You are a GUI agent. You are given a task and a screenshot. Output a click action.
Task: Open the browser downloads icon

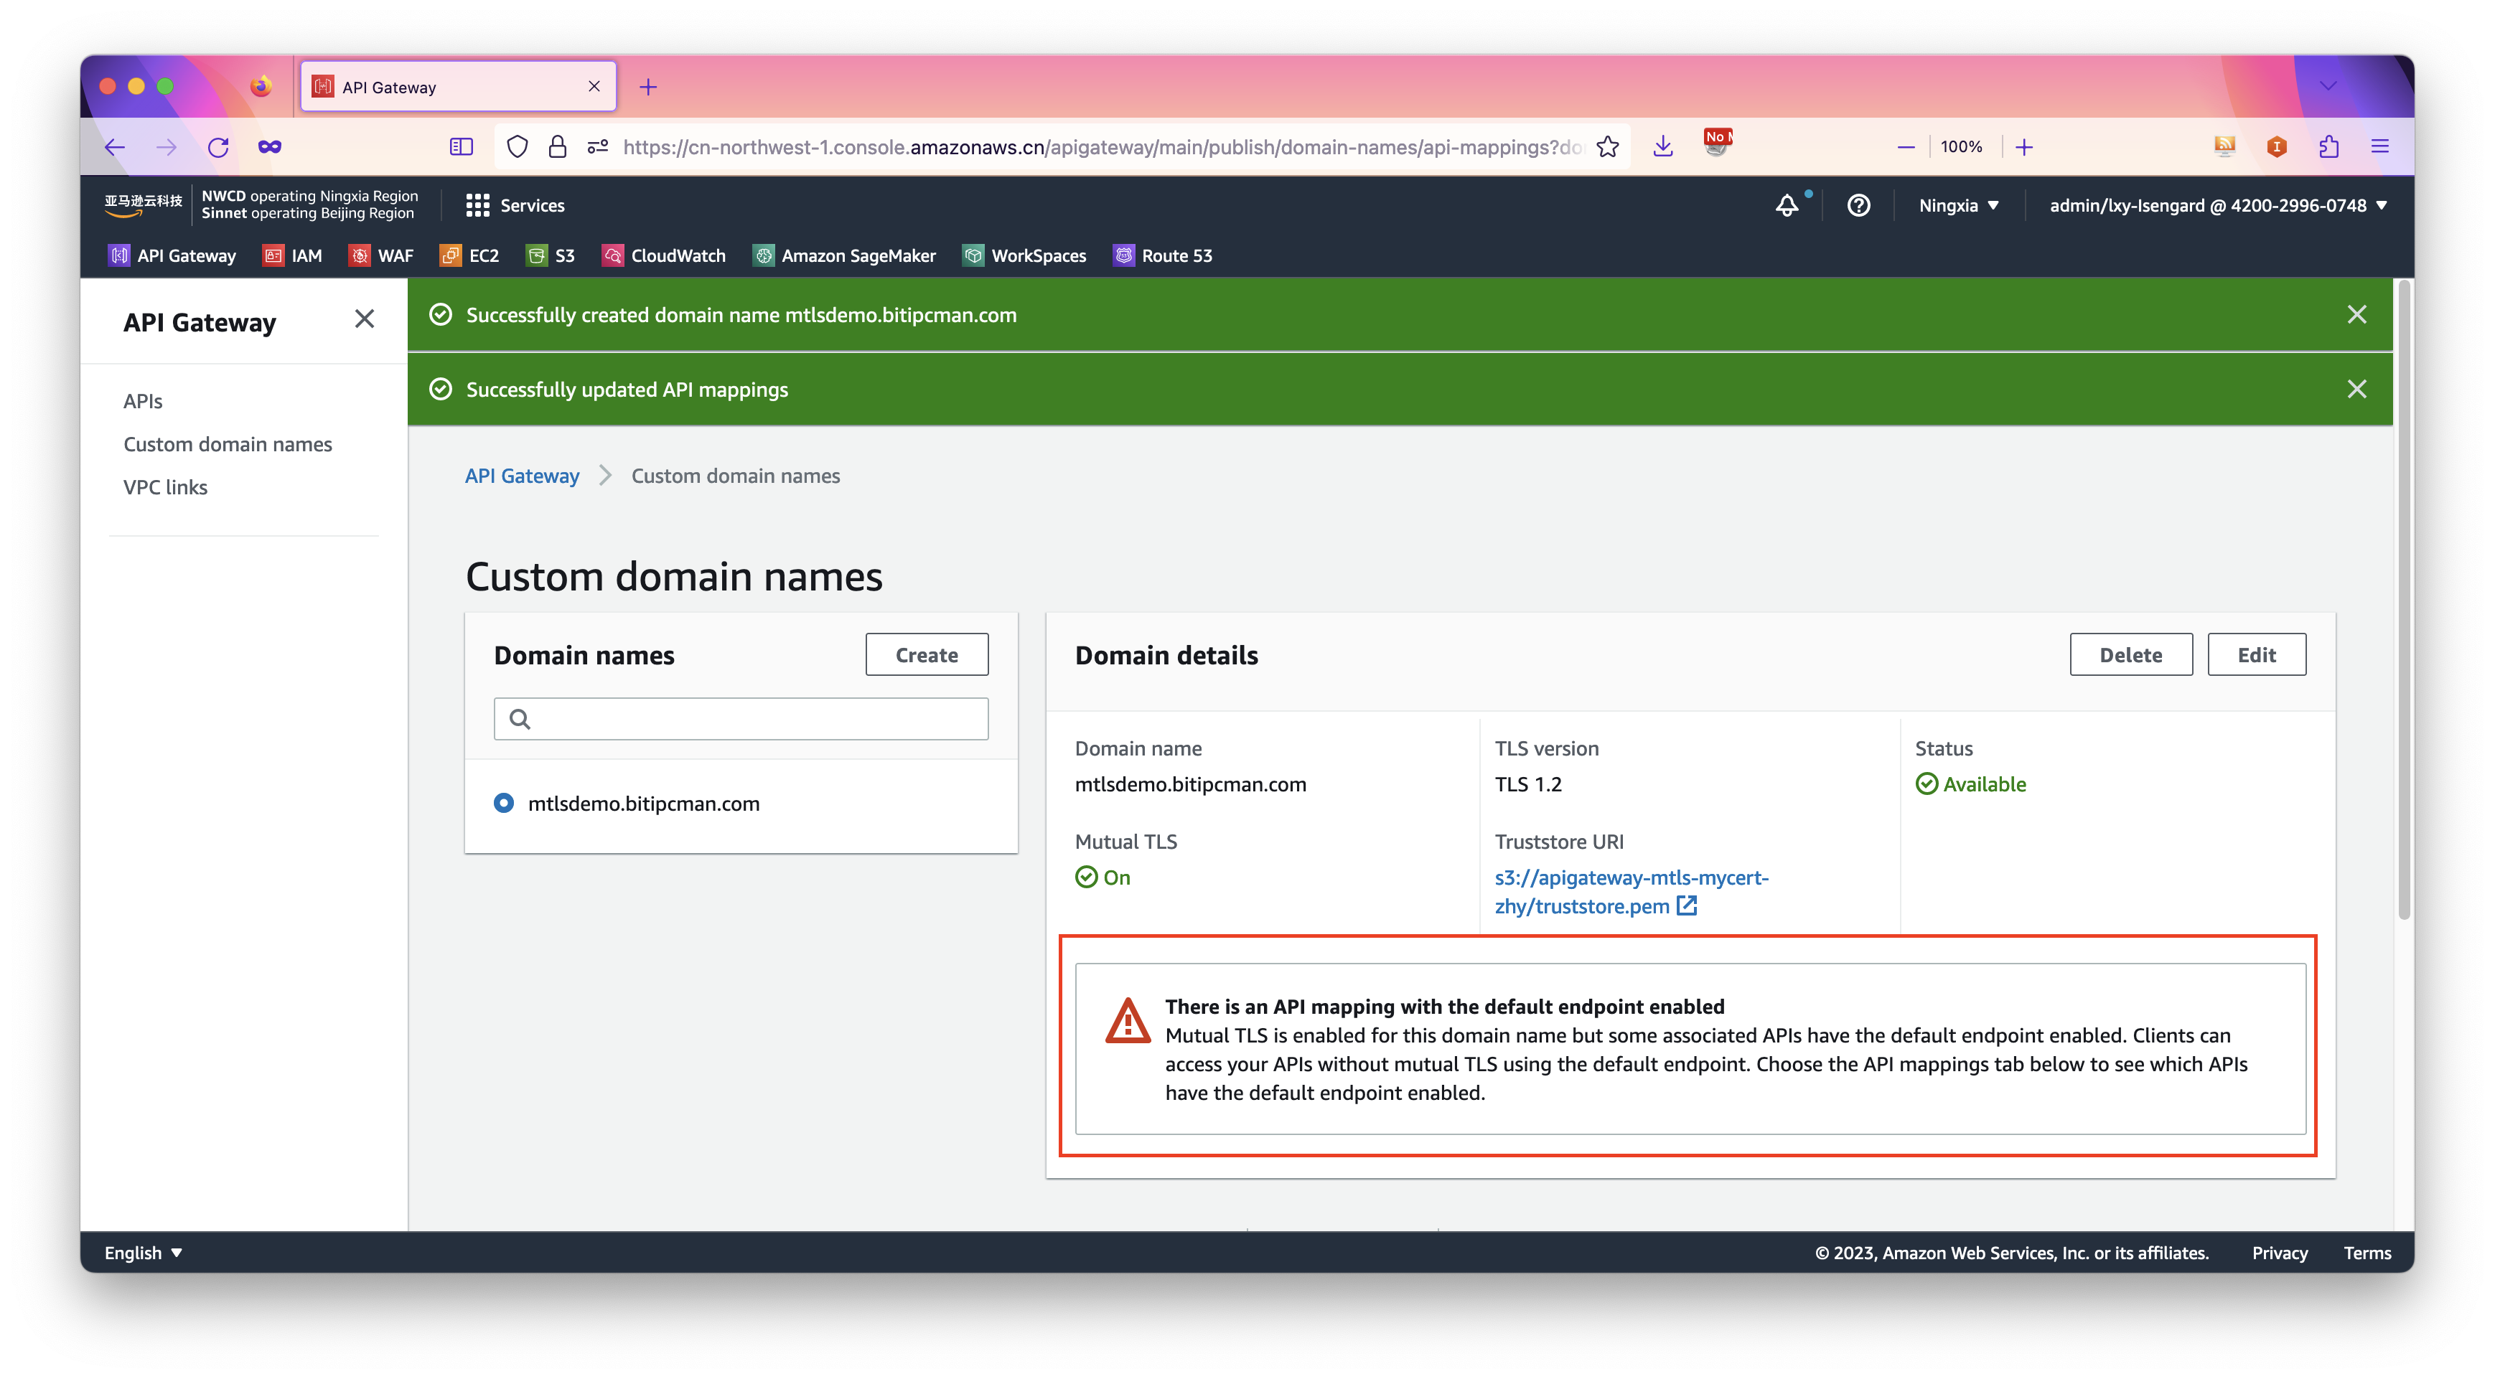[x=1663, y=147]
